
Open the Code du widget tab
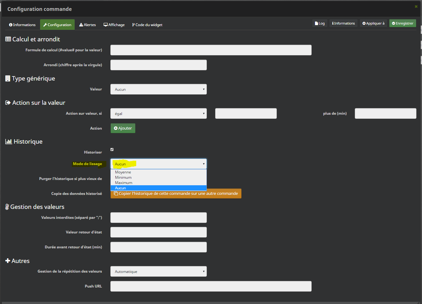(x=147, y=25)
